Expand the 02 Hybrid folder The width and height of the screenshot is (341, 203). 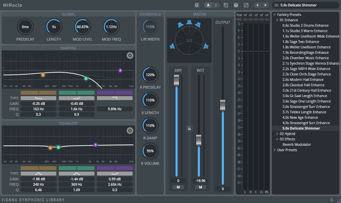pos(277,134)
